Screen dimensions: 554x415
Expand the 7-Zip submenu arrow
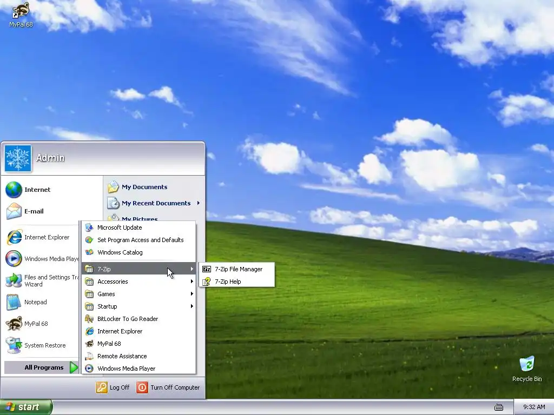coord(192,269)
